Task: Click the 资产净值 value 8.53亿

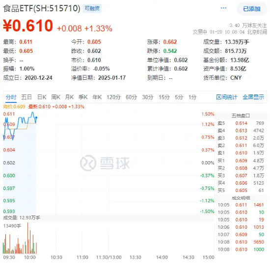Action: click(x=238, y=69)
